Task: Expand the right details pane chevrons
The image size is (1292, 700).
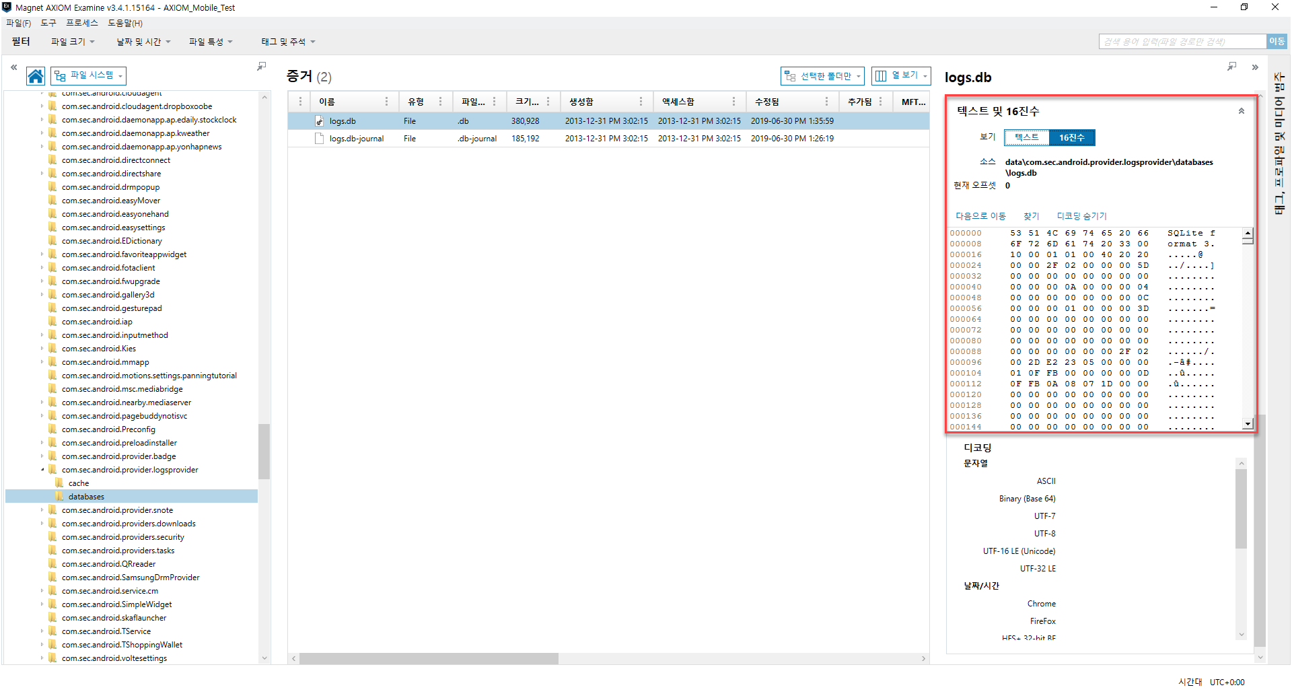Action: [x=1255, y=67]
